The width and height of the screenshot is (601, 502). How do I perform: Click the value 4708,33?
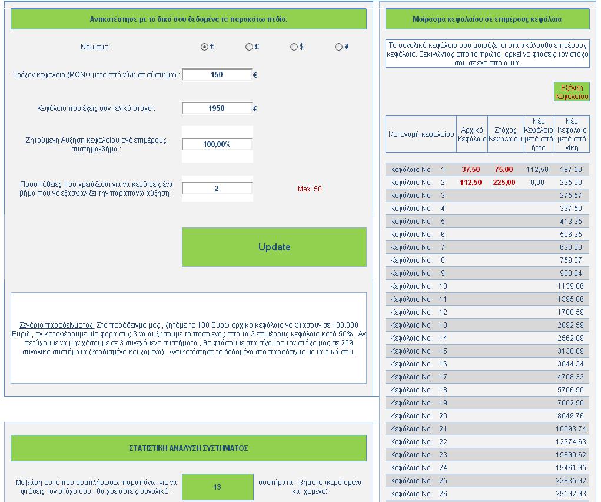(570, 377)
